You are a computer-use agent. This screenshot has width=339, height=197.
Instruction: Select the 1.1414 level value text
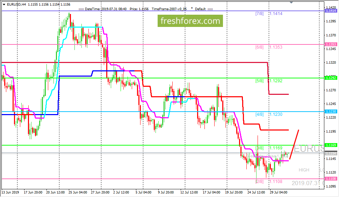click(x=276, y=14)
